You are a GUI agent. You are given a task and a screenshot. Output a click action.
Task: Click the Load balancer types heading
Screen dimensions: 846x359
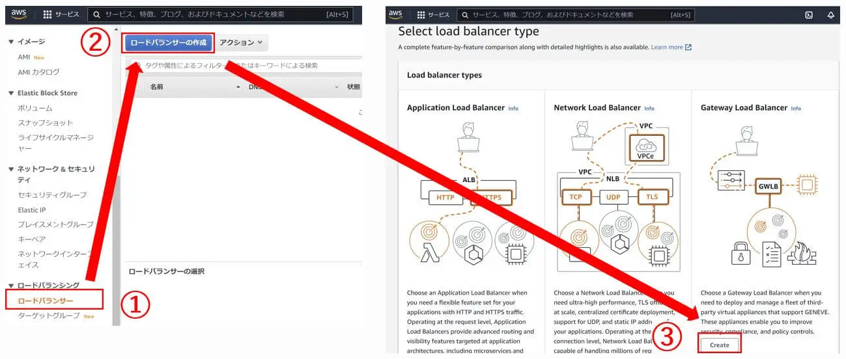click(444, 75)
